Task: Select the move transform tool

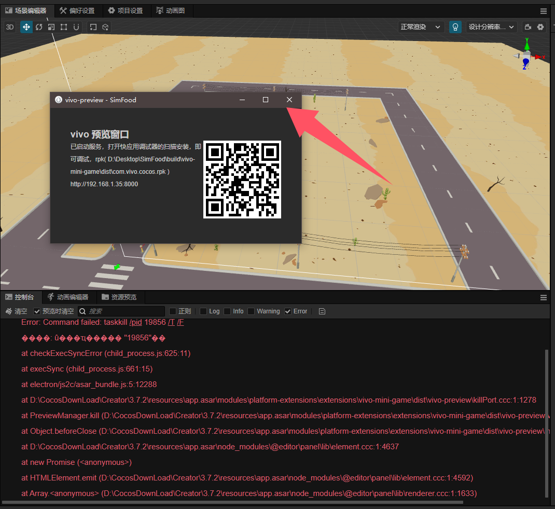Action: point(26,27)
